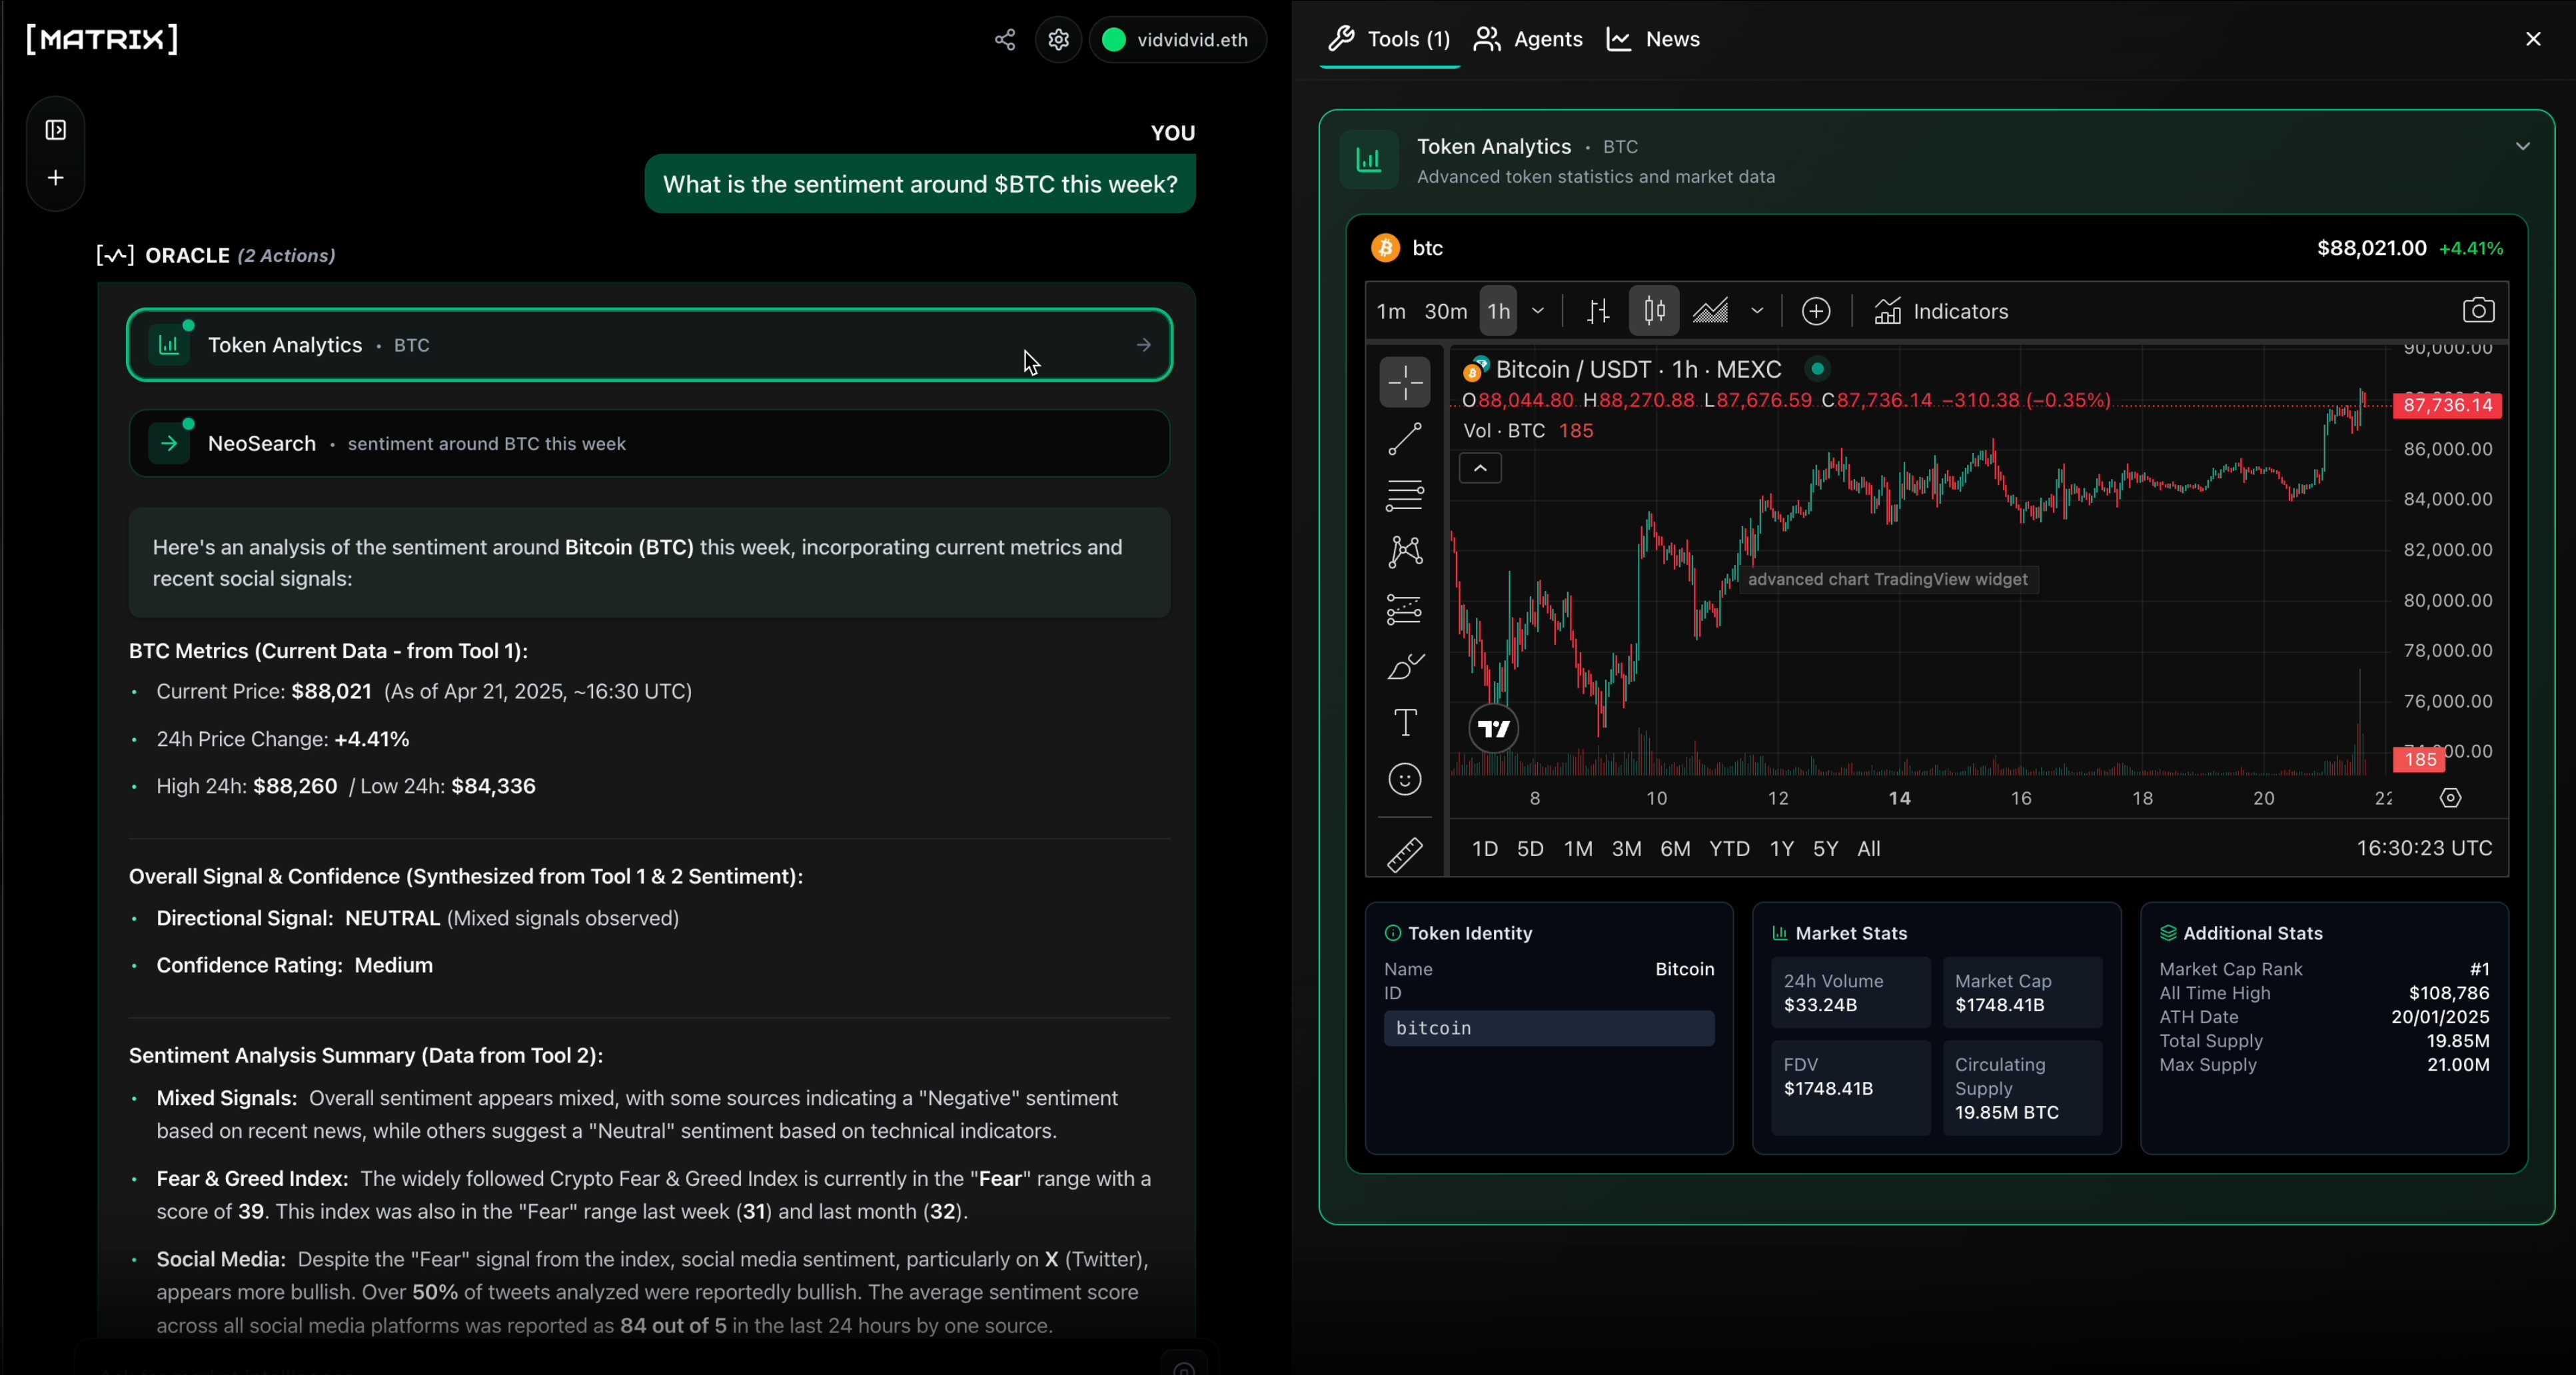Set chart interval to 30m
2576x1375 pixels.
[x=1445, y=311]
